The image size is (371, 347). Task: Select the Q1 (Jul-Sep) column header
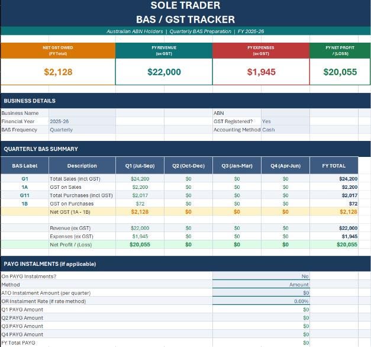(x=140, y=166)
